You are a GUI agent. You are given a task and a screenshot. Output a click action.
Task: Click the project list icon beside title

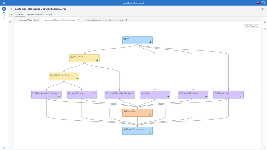tap(11, 9)
